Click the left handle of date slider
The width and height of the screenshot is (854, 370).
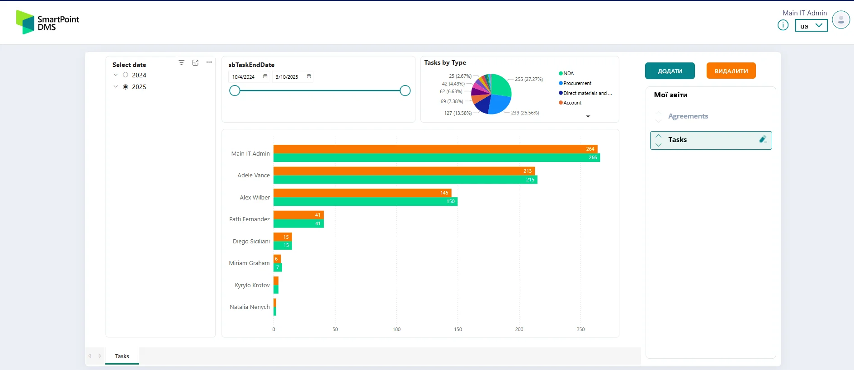[235, 91]
